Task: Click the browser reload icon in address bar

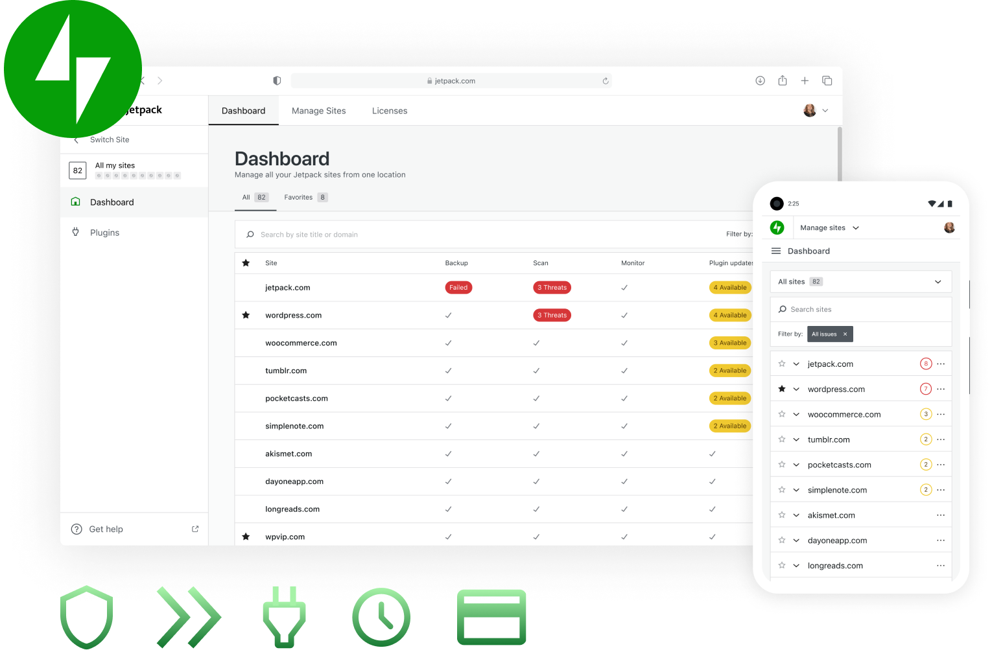Action: (x=605, y=81)
